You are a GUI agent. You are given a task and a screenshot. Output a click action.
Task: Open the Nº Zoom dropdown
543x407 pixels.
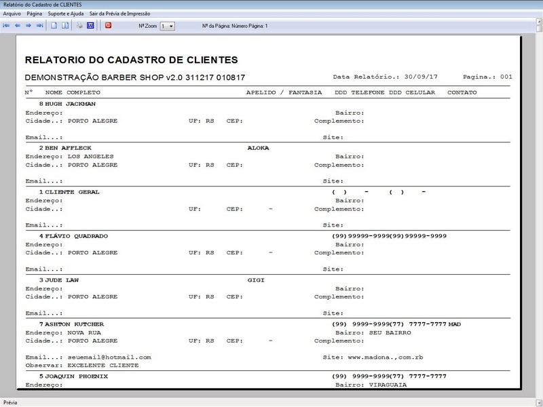167,26
